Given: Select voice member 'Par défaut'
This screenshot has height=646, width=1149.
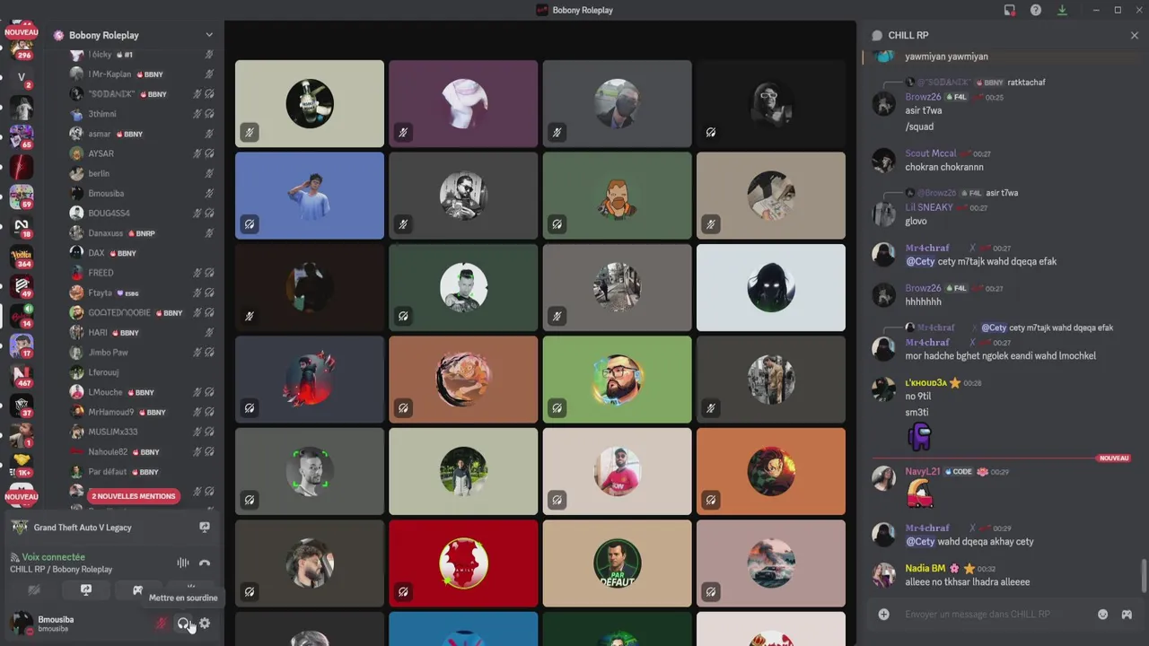Looking at the screenshot, I should [x=107, y=472].
